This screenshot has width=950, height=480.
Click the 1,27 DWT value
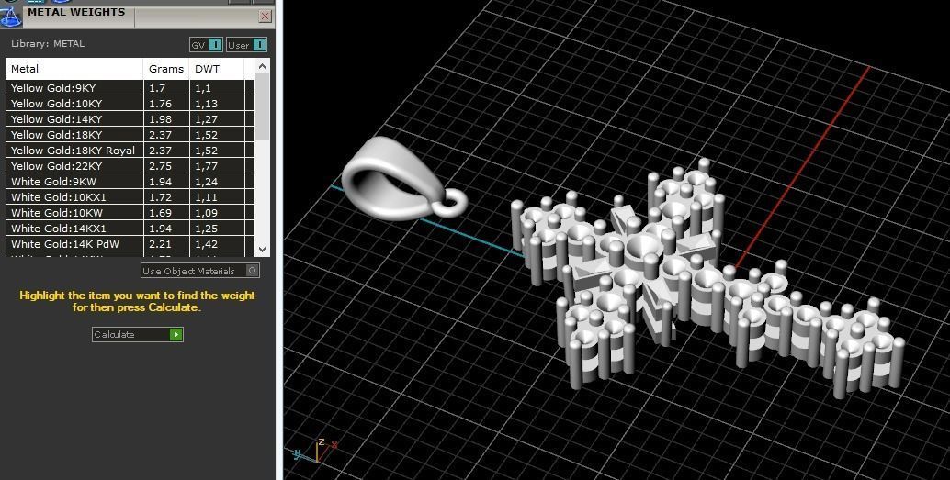206,120
